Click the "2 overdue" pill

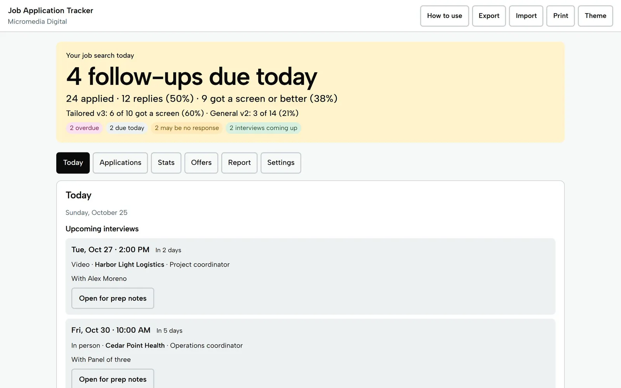tap(84, 128)
